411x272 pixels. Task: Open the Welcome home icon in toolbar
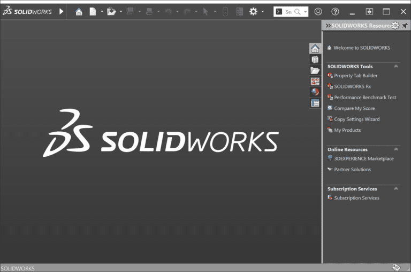point(79,12)
